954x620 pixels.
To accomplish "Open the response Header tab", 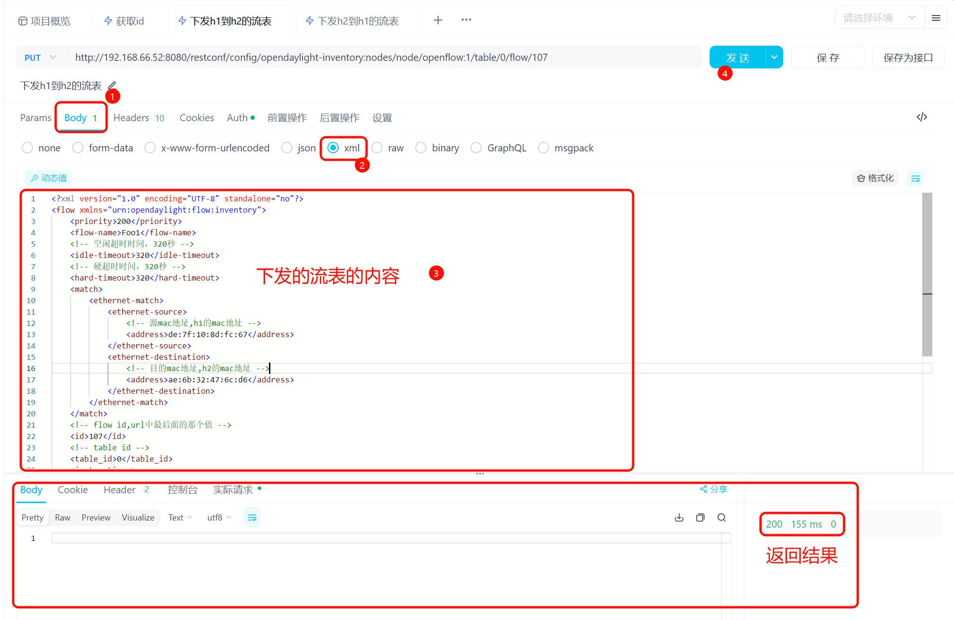I will point(126,490).
